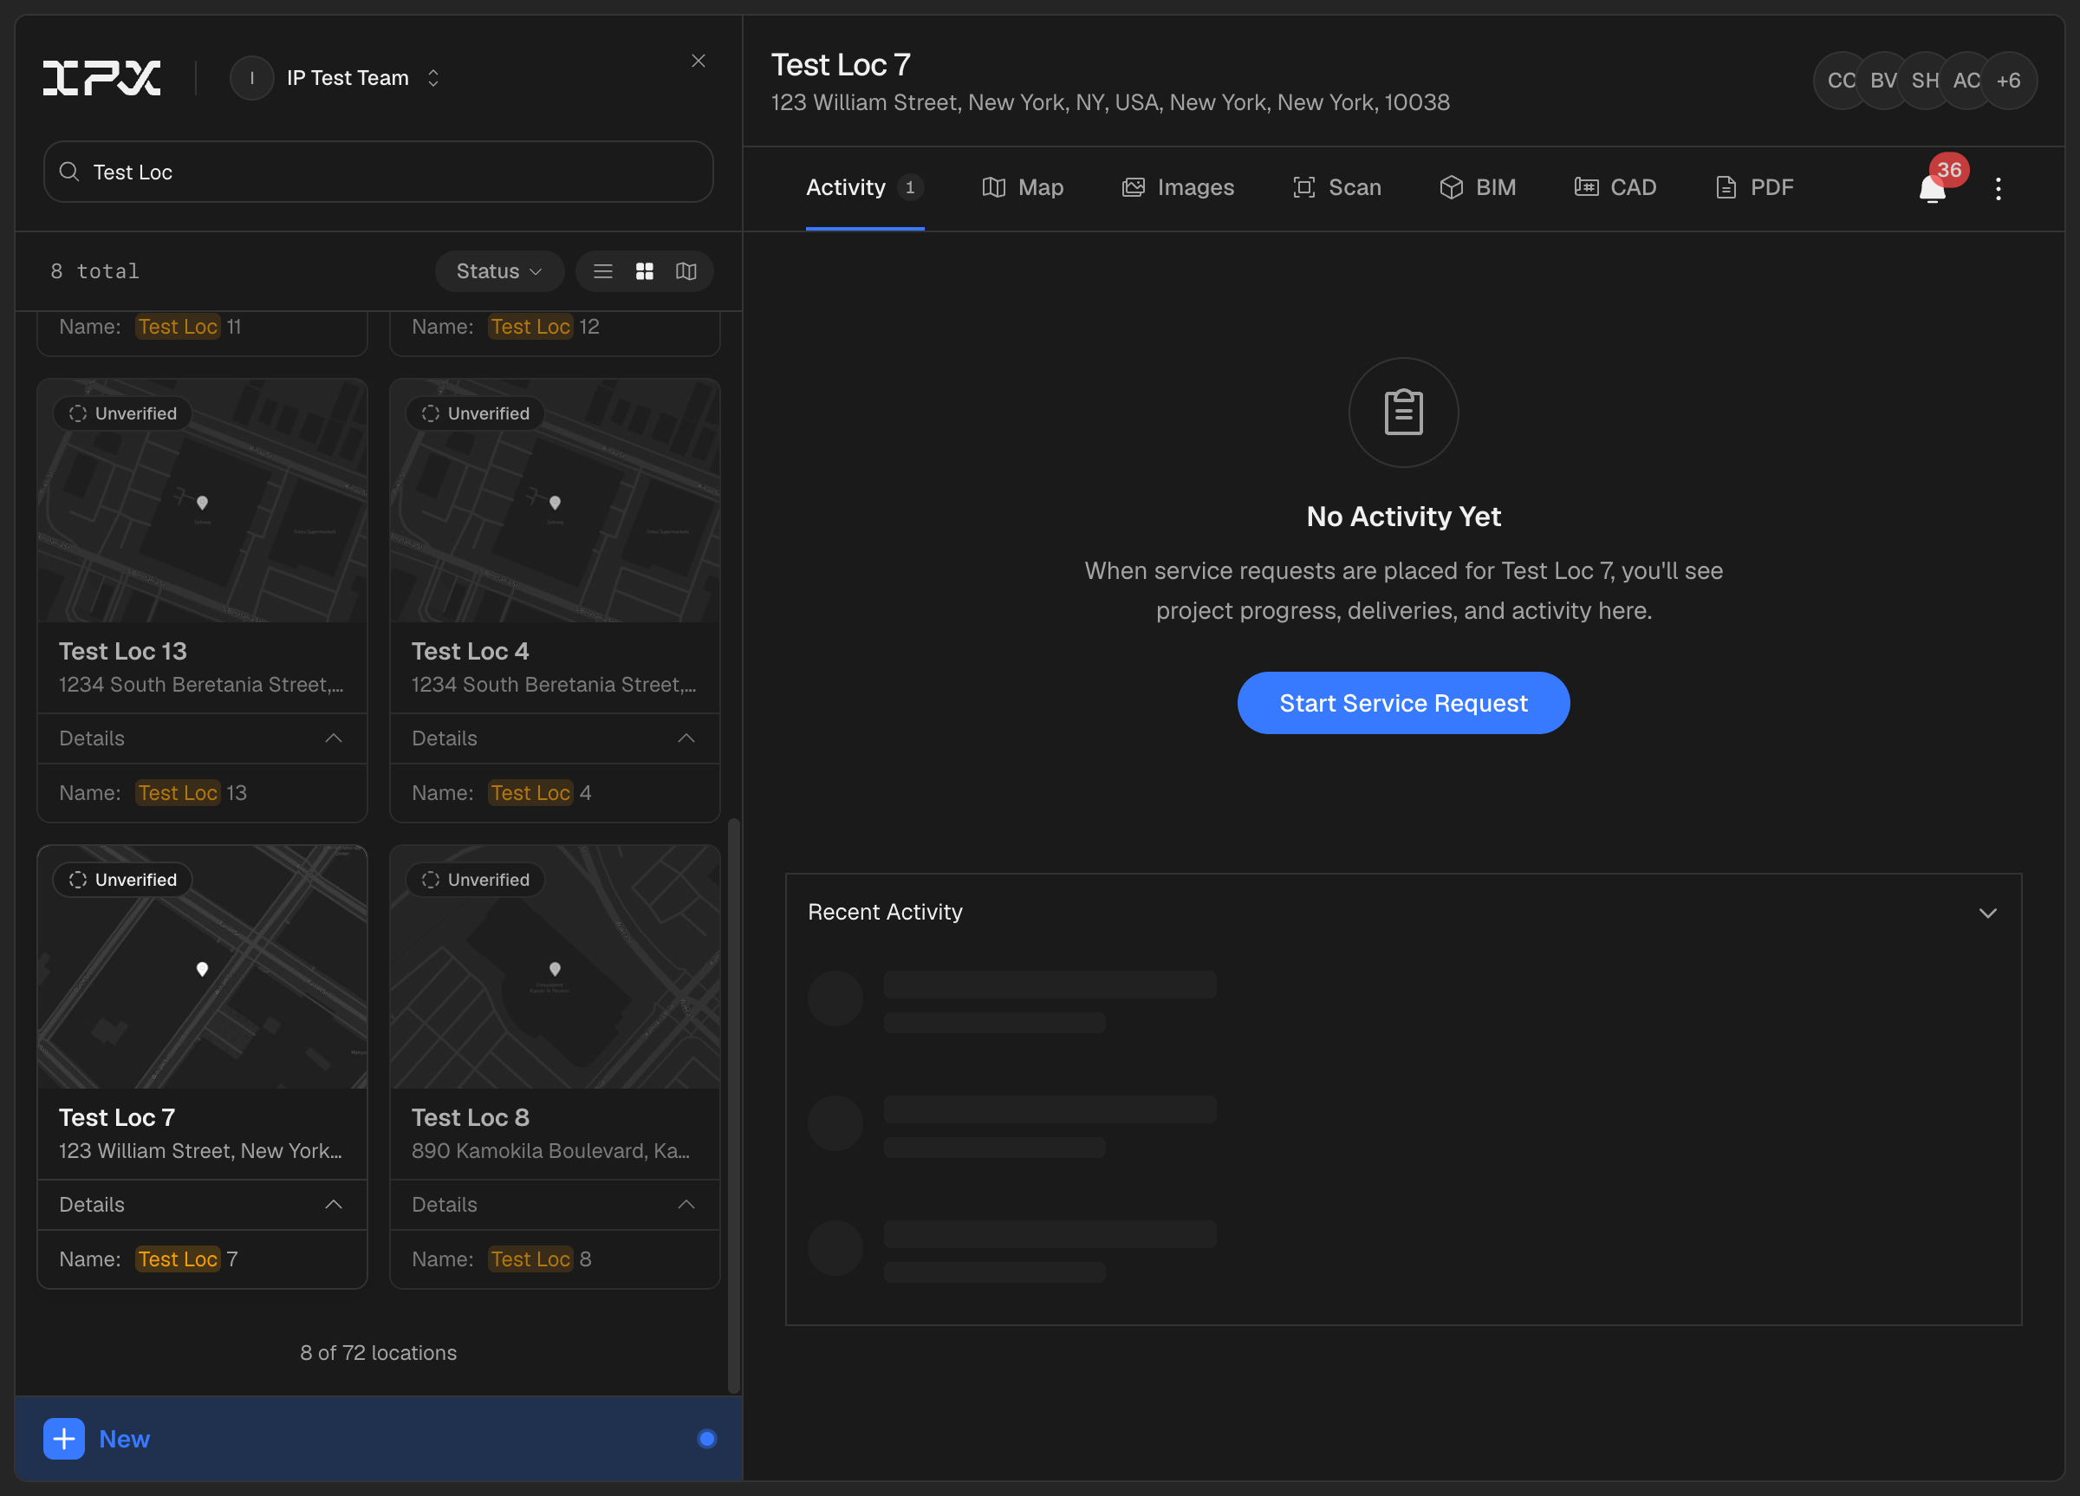Viewport: 2080px width, 1496px height.
Task: Click the Name Test Loc 12 row
Action: point(554,327)
